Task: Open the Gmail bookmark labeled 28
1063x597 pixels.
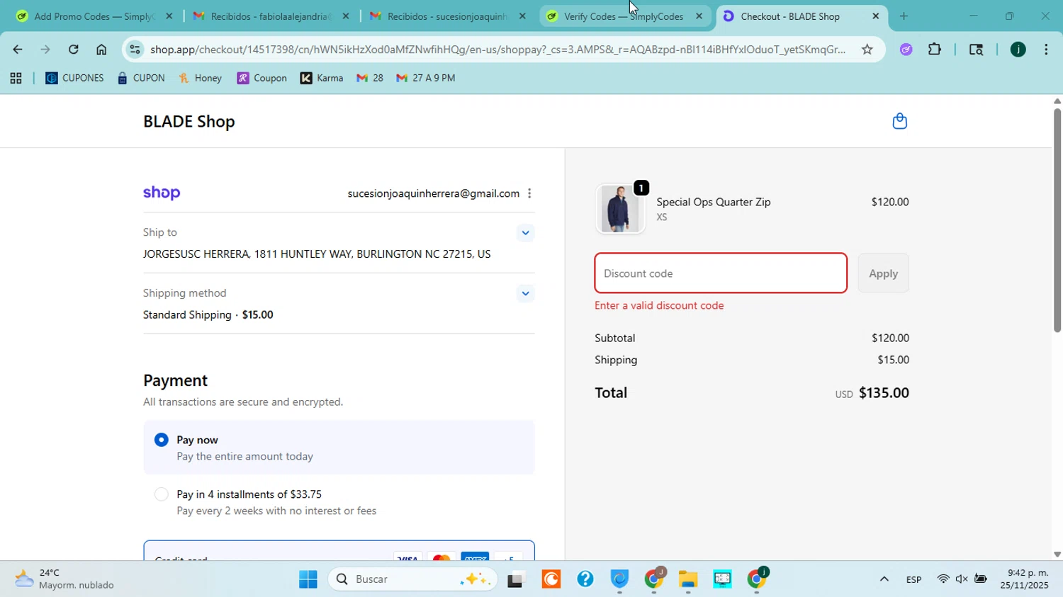Action: (x=370, y=79)
